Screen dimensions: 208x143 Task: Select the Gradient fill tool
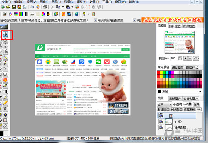tap(5, 92)
